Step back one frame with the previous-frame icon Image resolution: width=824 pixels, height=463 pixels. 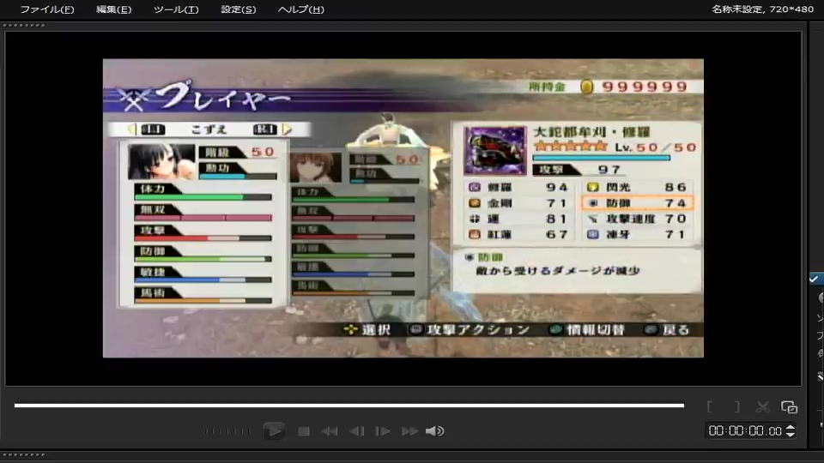[x=357, y=431]
